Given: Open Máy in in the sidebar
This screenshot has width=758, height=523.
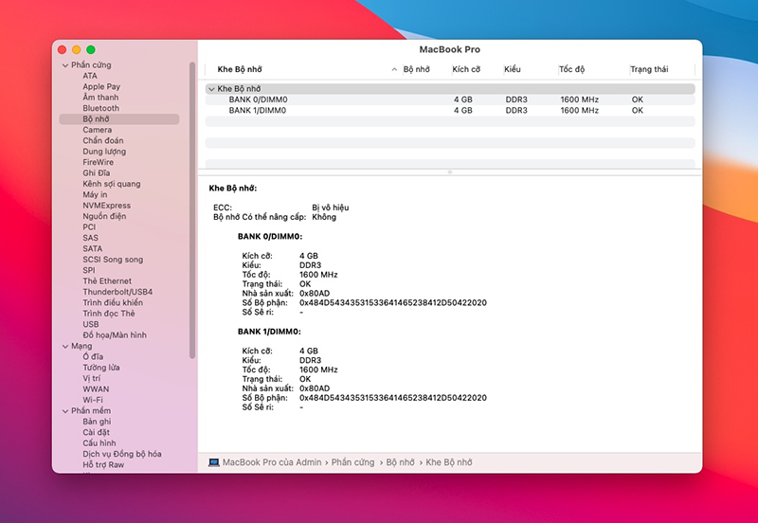Looking at the screenshot, I should 95,195.
